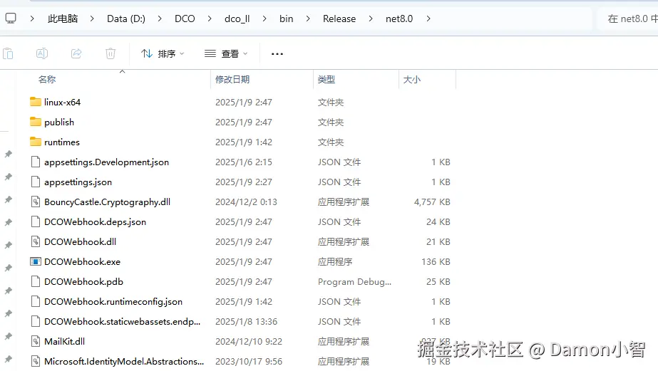Expand chevron after DCO breadcrumb

click(x=210, y=19)
